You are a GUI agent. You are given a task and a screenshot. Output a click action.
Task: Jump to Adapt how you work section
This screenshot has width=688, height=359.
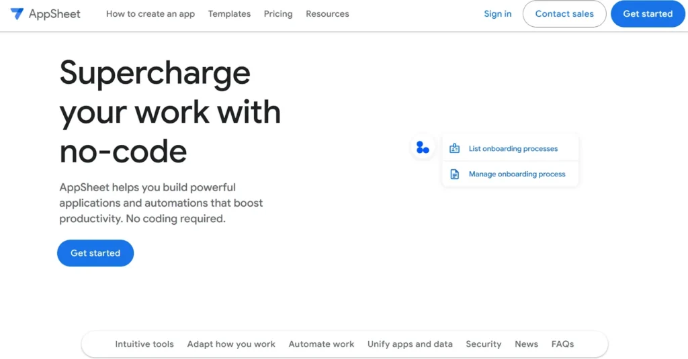[x=231, y=344]
